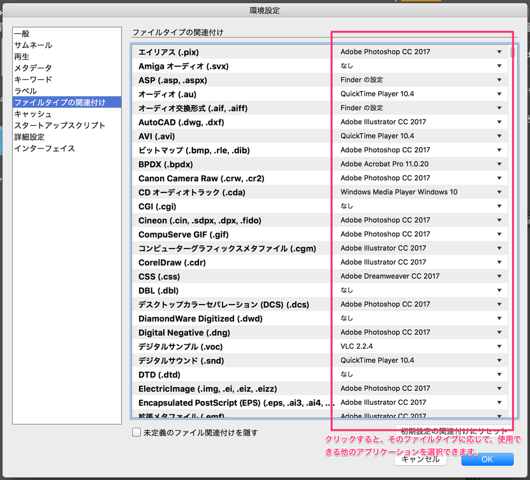Open the メタデータ preferences section
Image resolution: width=530 pixels, height=480 pixels.
[x=33, y=68]
